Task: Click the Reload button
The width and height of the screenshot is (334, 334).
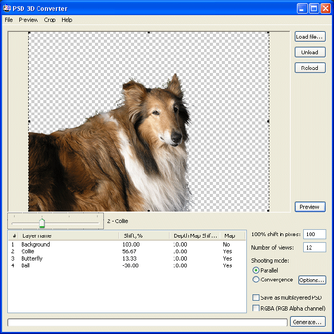Action: click(310, 68)
